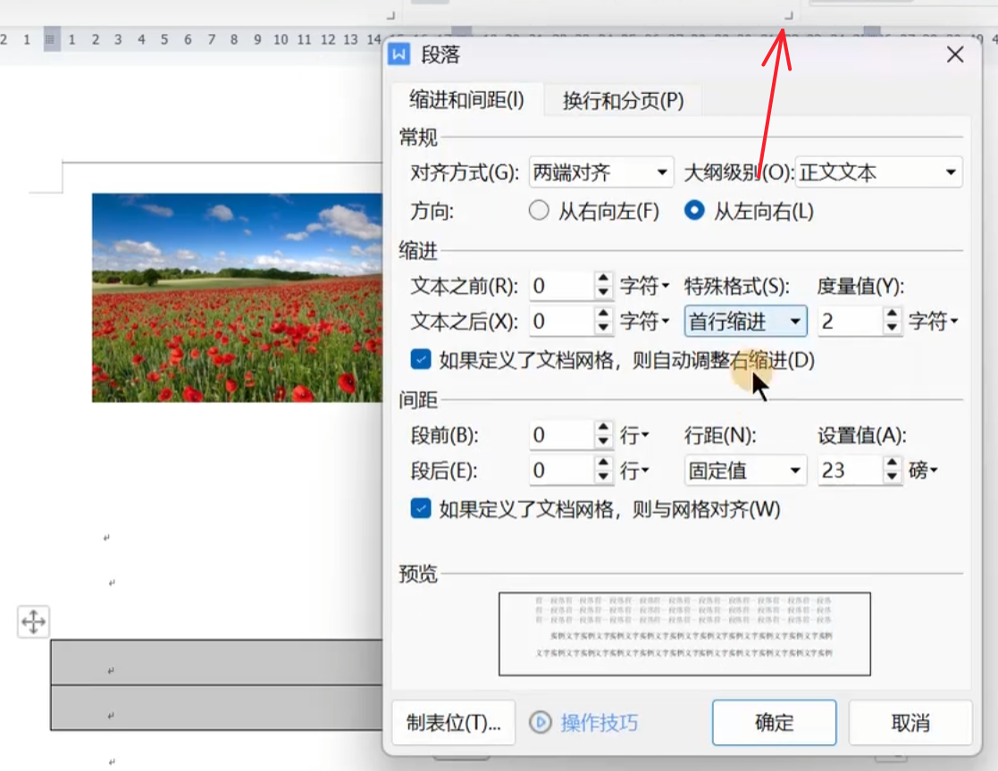Click the 文本之前(R) value field
The width and height of the screenshot is (998, 771).
pyautogui.click(x=561, y=286)
